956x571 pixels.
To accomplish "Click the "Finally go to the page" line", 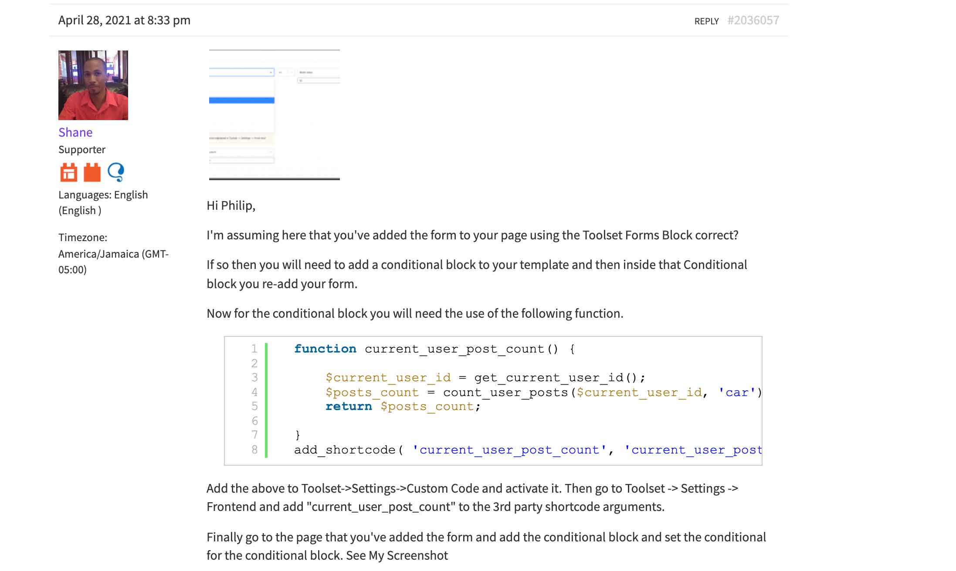I will [486, 537].
